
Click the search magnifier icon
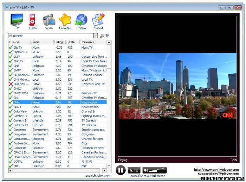(102, 36)
